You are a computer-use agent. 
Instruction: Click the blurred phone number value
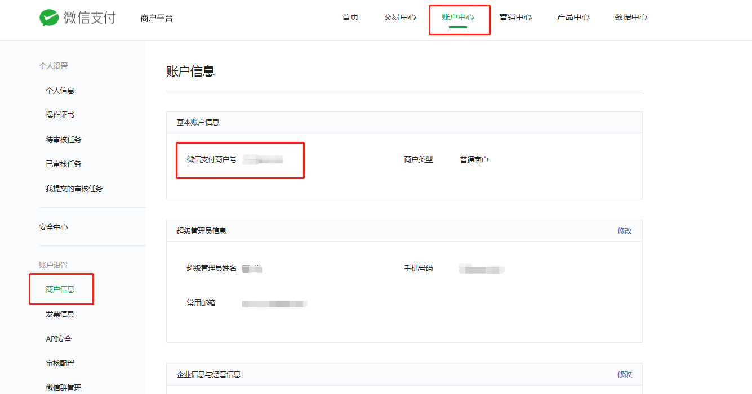tap(482, 269)
